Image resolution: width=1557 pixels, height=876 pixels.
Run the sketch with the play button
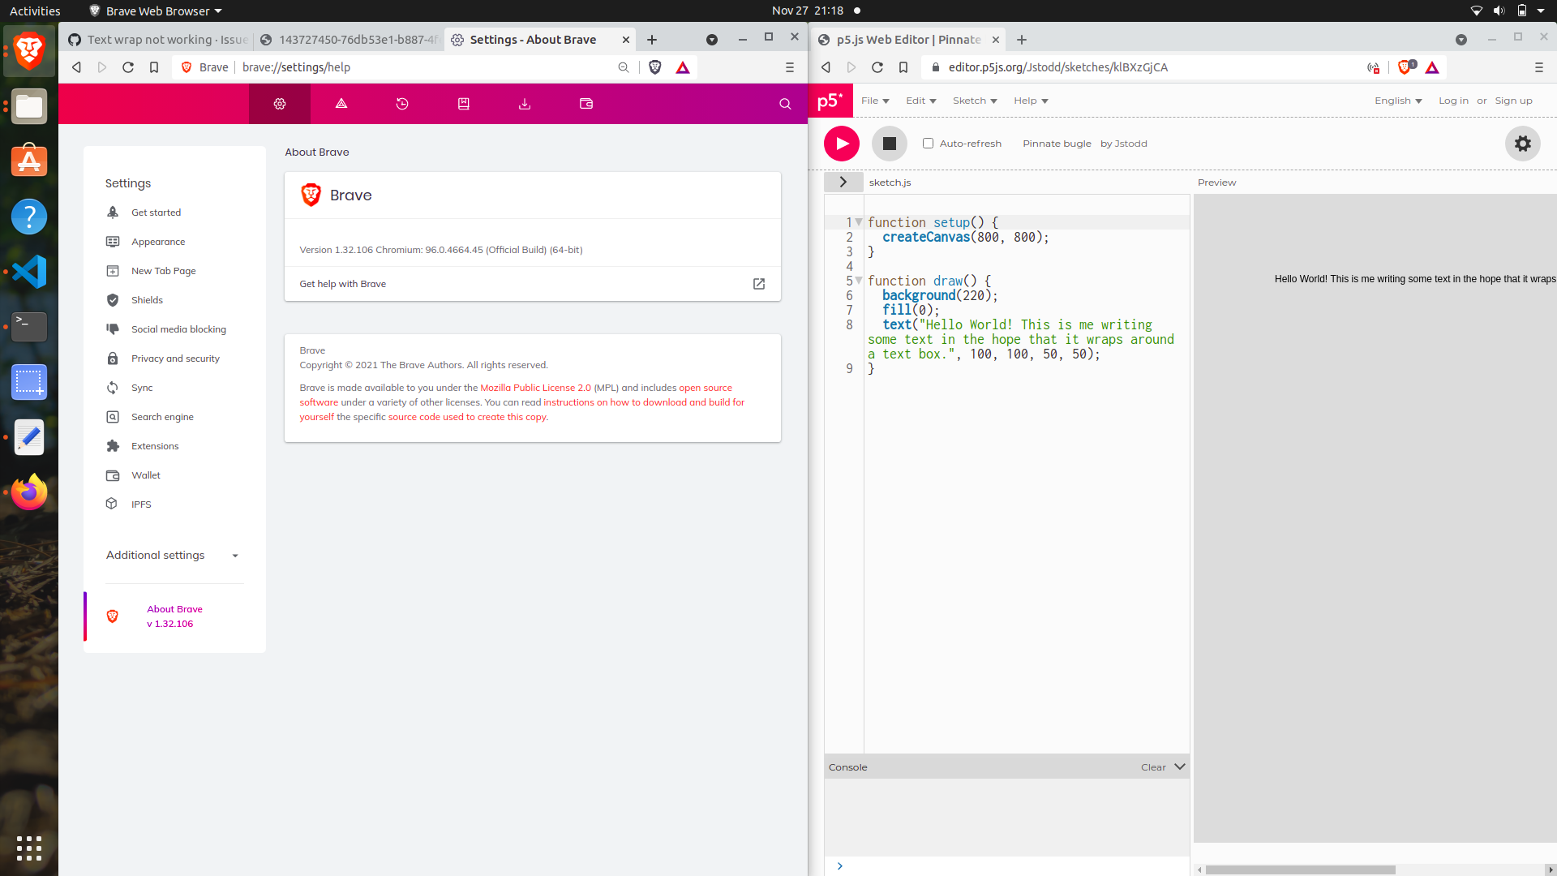pyautogui.click(x=841, y=144)
